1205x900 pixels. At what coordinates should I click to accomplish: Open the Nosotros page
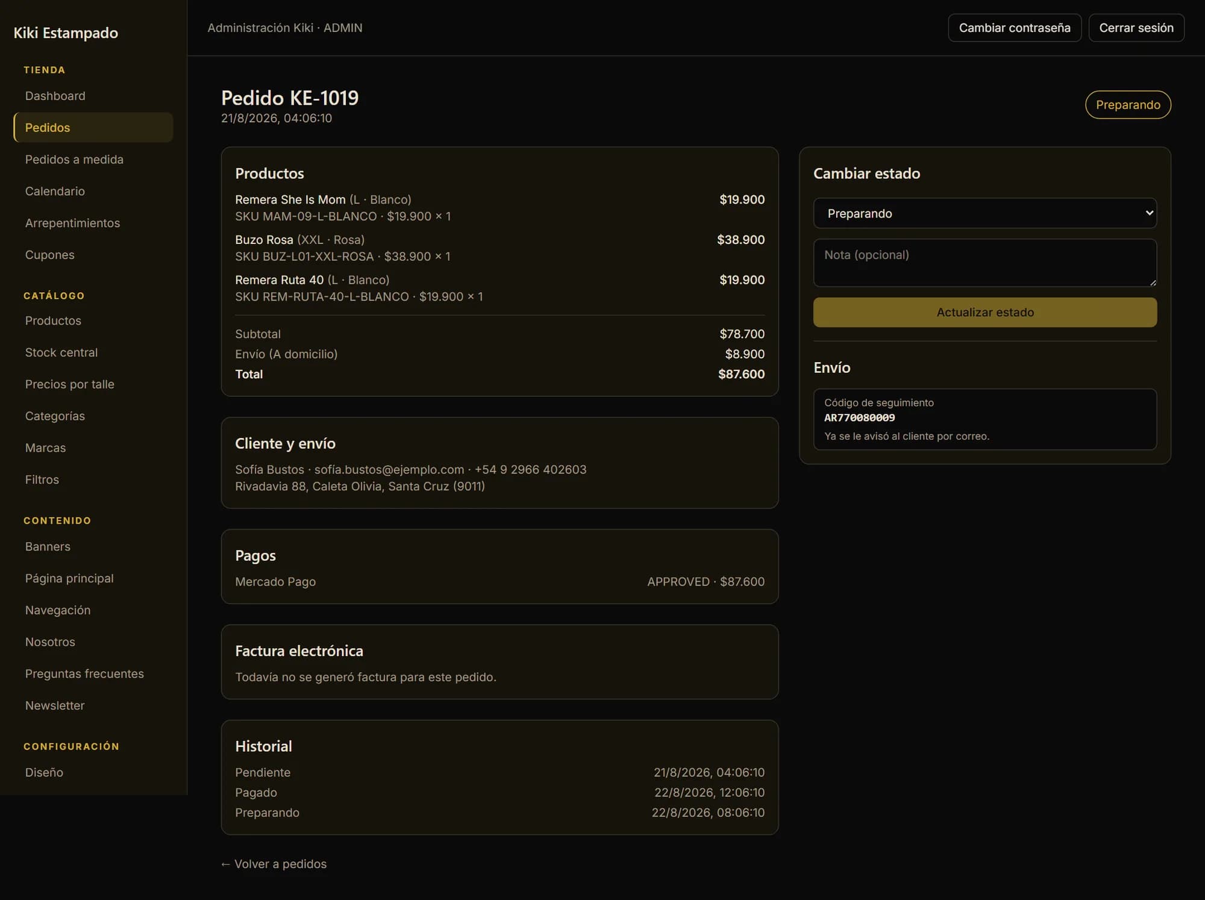point(93,642)
